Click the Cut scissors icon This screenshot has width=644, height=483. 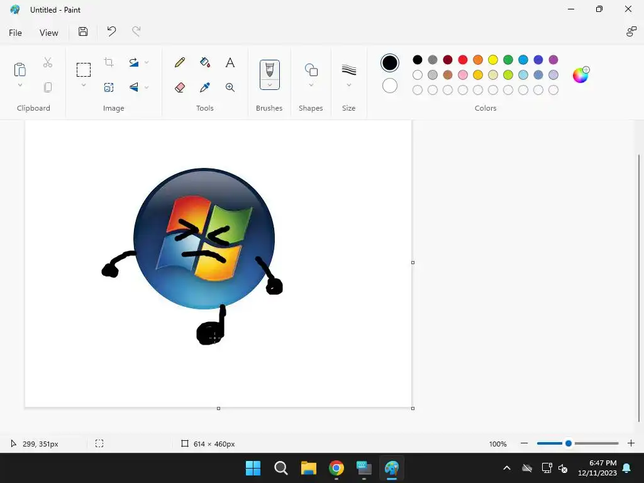(x=48, y=62)
